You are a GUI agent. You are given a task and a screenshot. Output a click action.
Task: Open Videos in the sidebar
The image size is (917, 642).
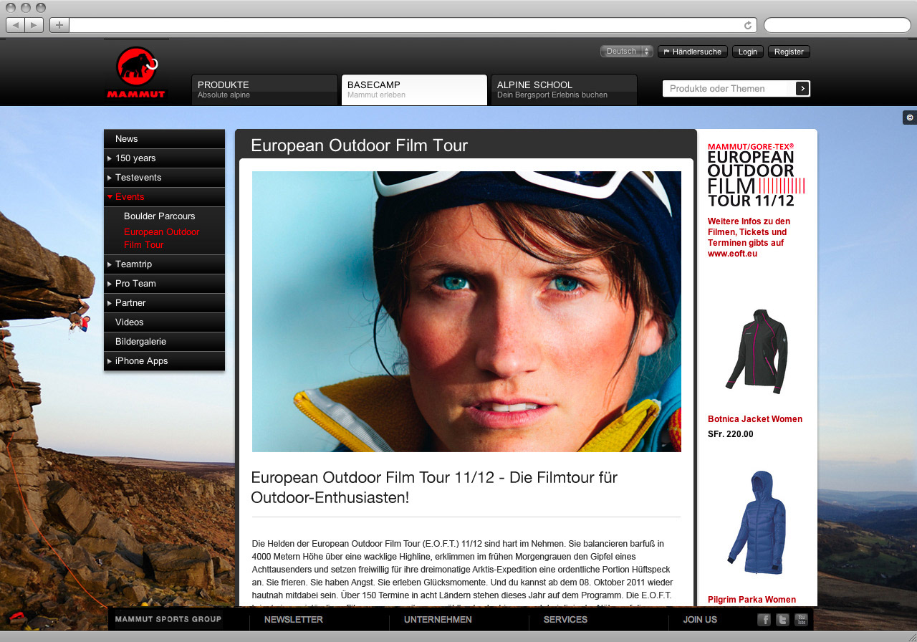164,322
